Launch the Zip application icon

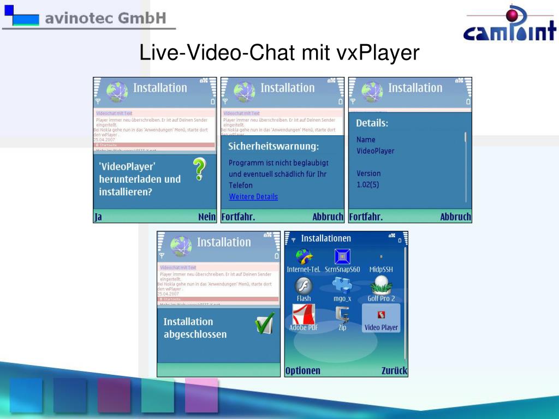click(342, 319)
